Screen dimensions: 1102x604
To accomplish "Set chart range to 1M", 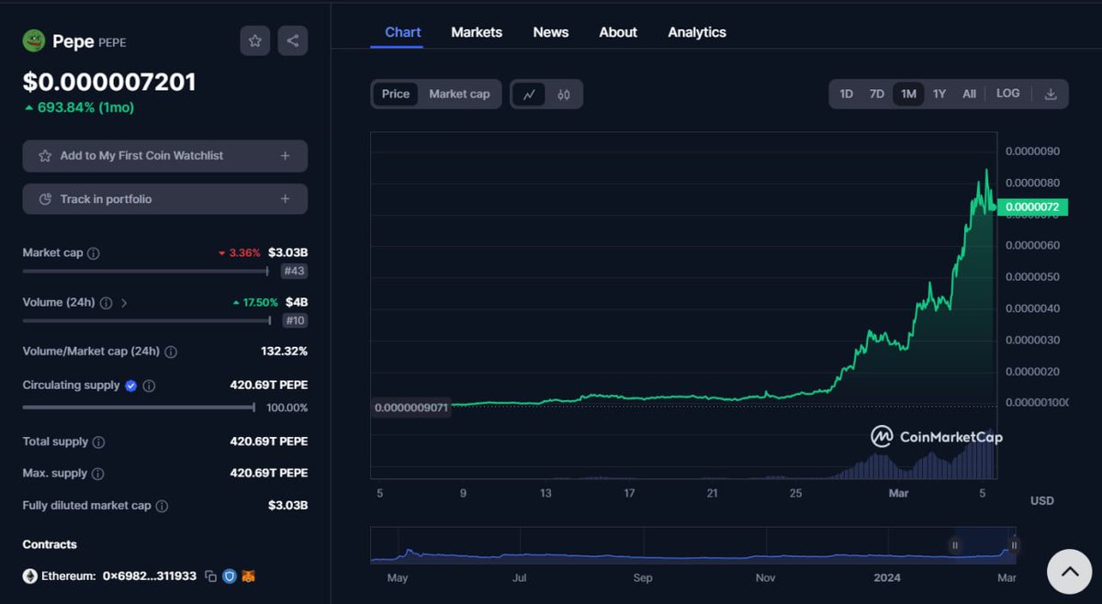I will click(x=908, y=94).
